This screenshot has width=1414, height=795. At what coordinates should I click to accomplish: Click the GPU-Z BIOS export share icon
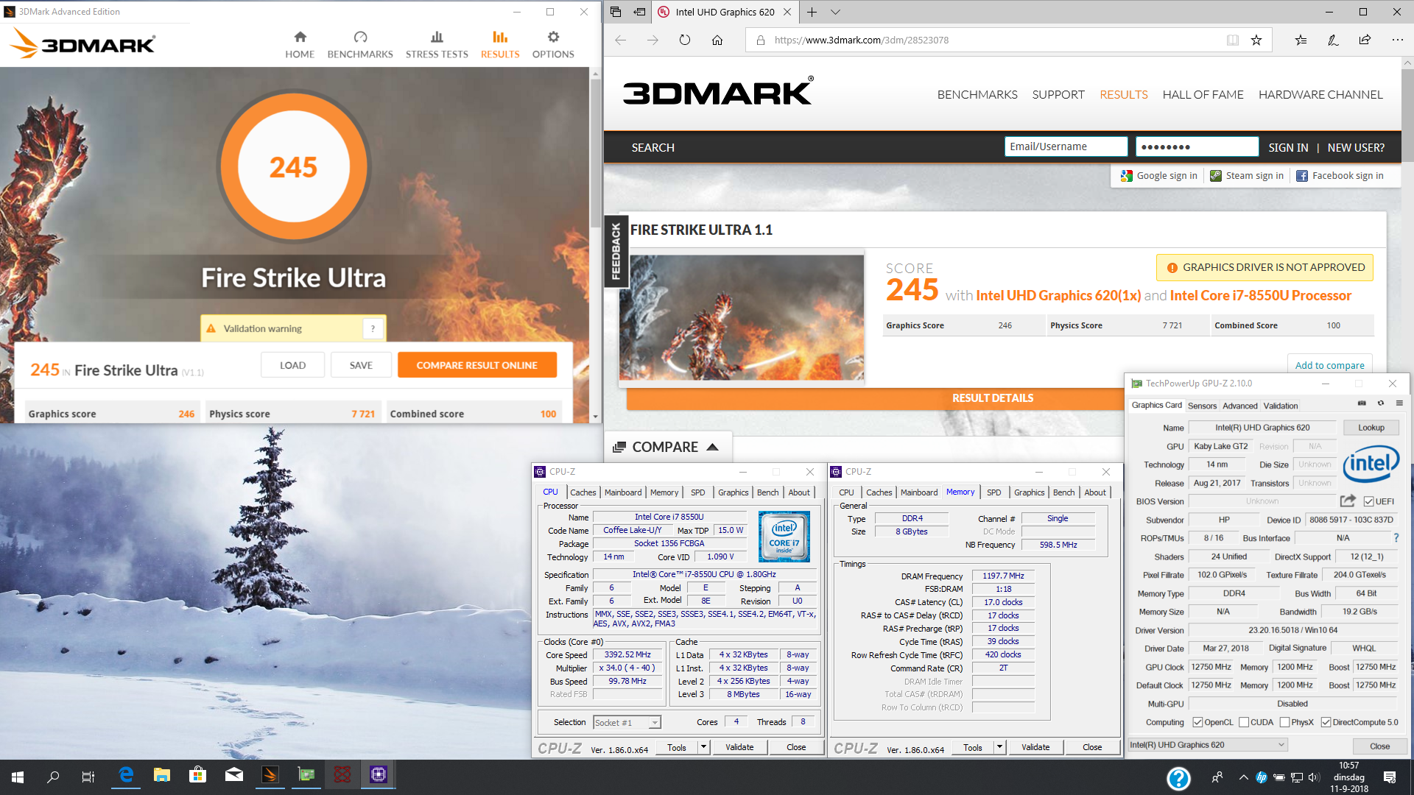1348,501
